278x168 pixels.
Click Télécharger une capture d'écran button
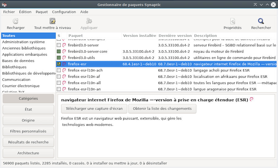click(94, 109)
